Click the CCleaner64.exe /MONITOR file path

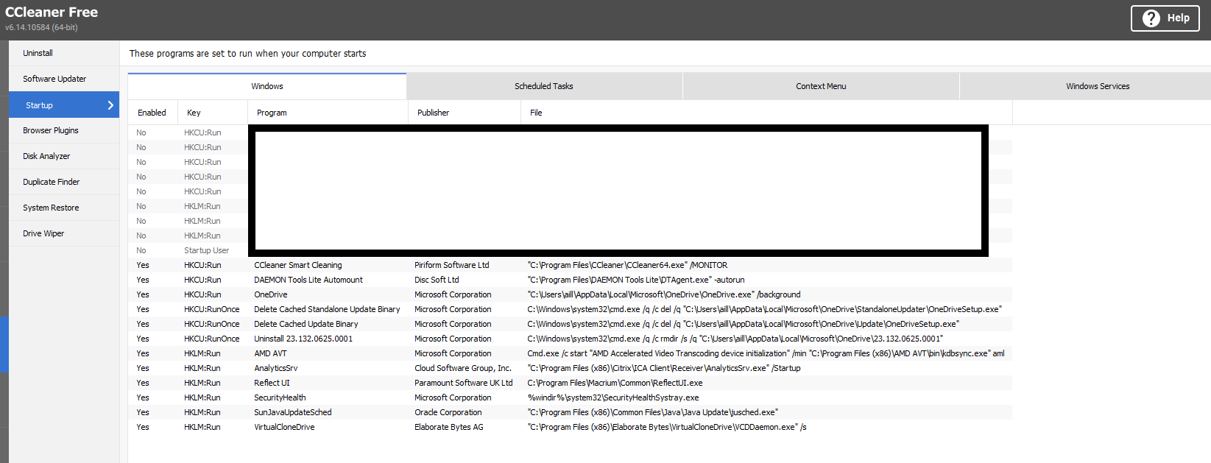coord(627,265)
